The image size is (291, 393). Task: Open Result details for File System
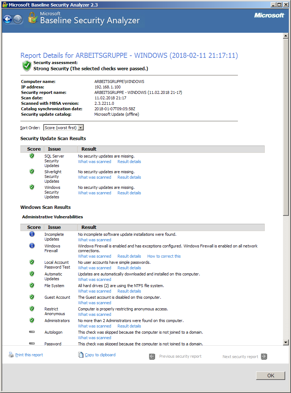point(129,291)
